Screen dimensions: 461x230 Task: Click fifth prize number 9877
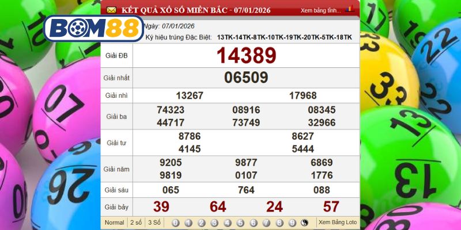click(x=246, y=163)
